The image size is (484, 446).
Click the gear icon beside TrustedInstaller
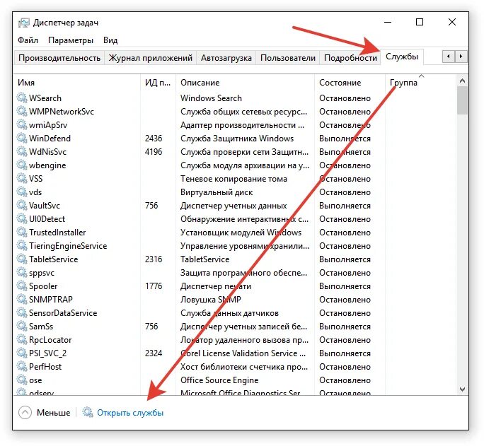pyautogui.click(x=22, y=233)
